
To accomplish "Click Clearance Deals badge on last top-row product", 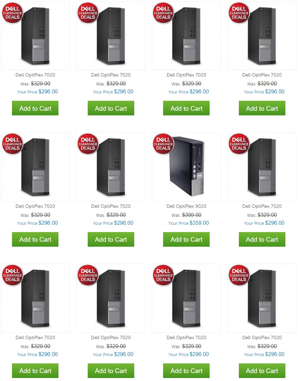I will click(239, 13).
